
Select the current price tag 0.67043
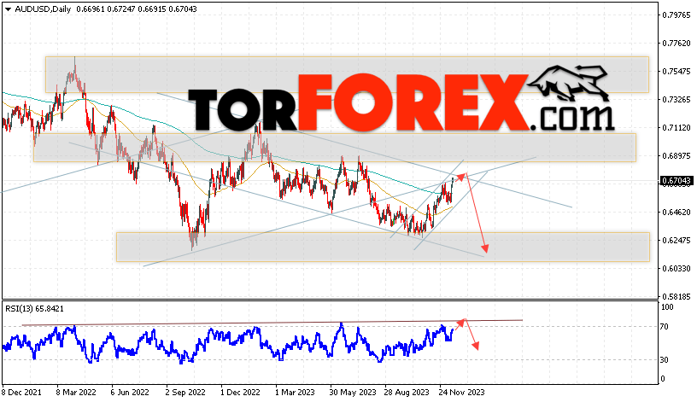pyautogui.click(x=676, y=181)
